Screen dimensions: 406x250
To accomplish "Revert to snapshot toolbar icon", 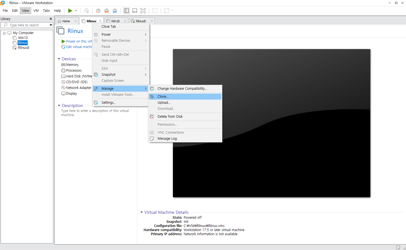I will (107, 11).
